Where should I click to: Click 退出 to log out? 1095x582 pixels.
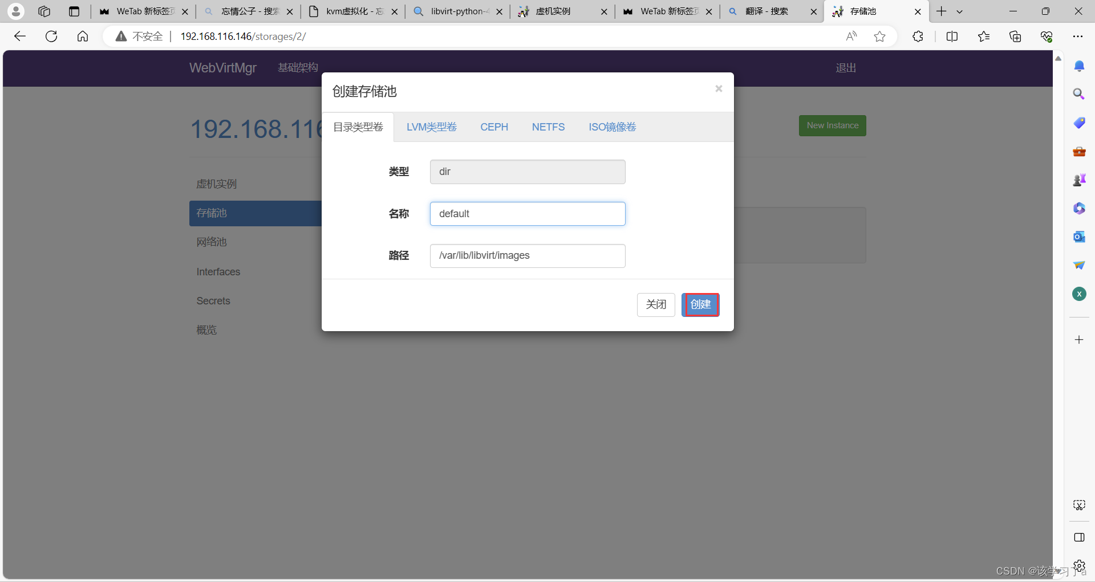click(846, 68)
